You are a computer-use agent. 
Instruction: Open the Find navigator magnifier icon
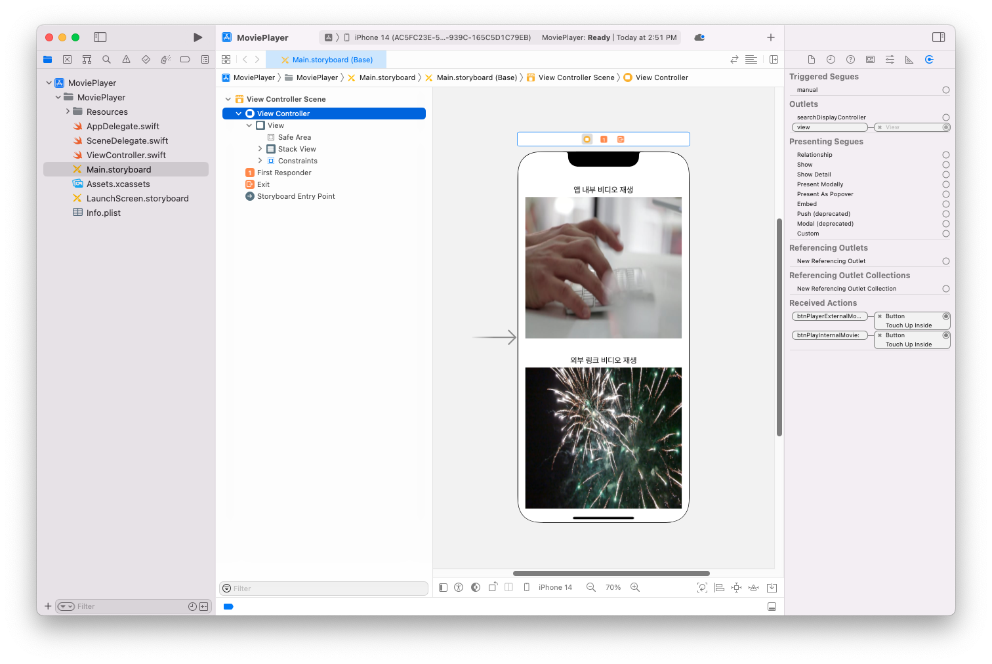106,60
